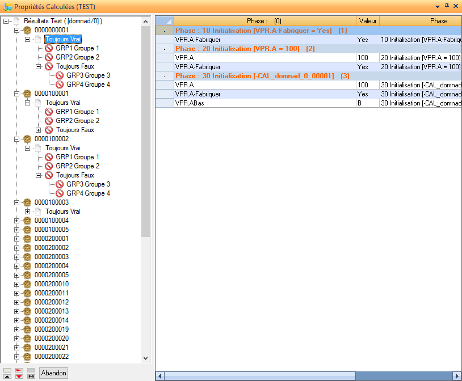The width and height of the screenshot is (462, 381).
Task: Click the gear icon of node 0000200010
Action: 27,284
